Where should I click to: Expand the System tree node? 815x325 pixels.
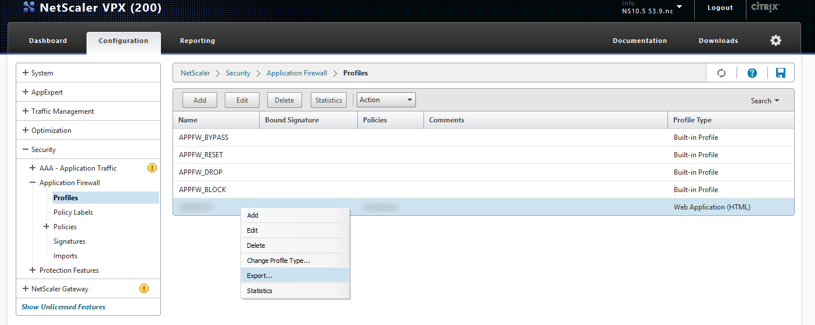coord(25,73)
